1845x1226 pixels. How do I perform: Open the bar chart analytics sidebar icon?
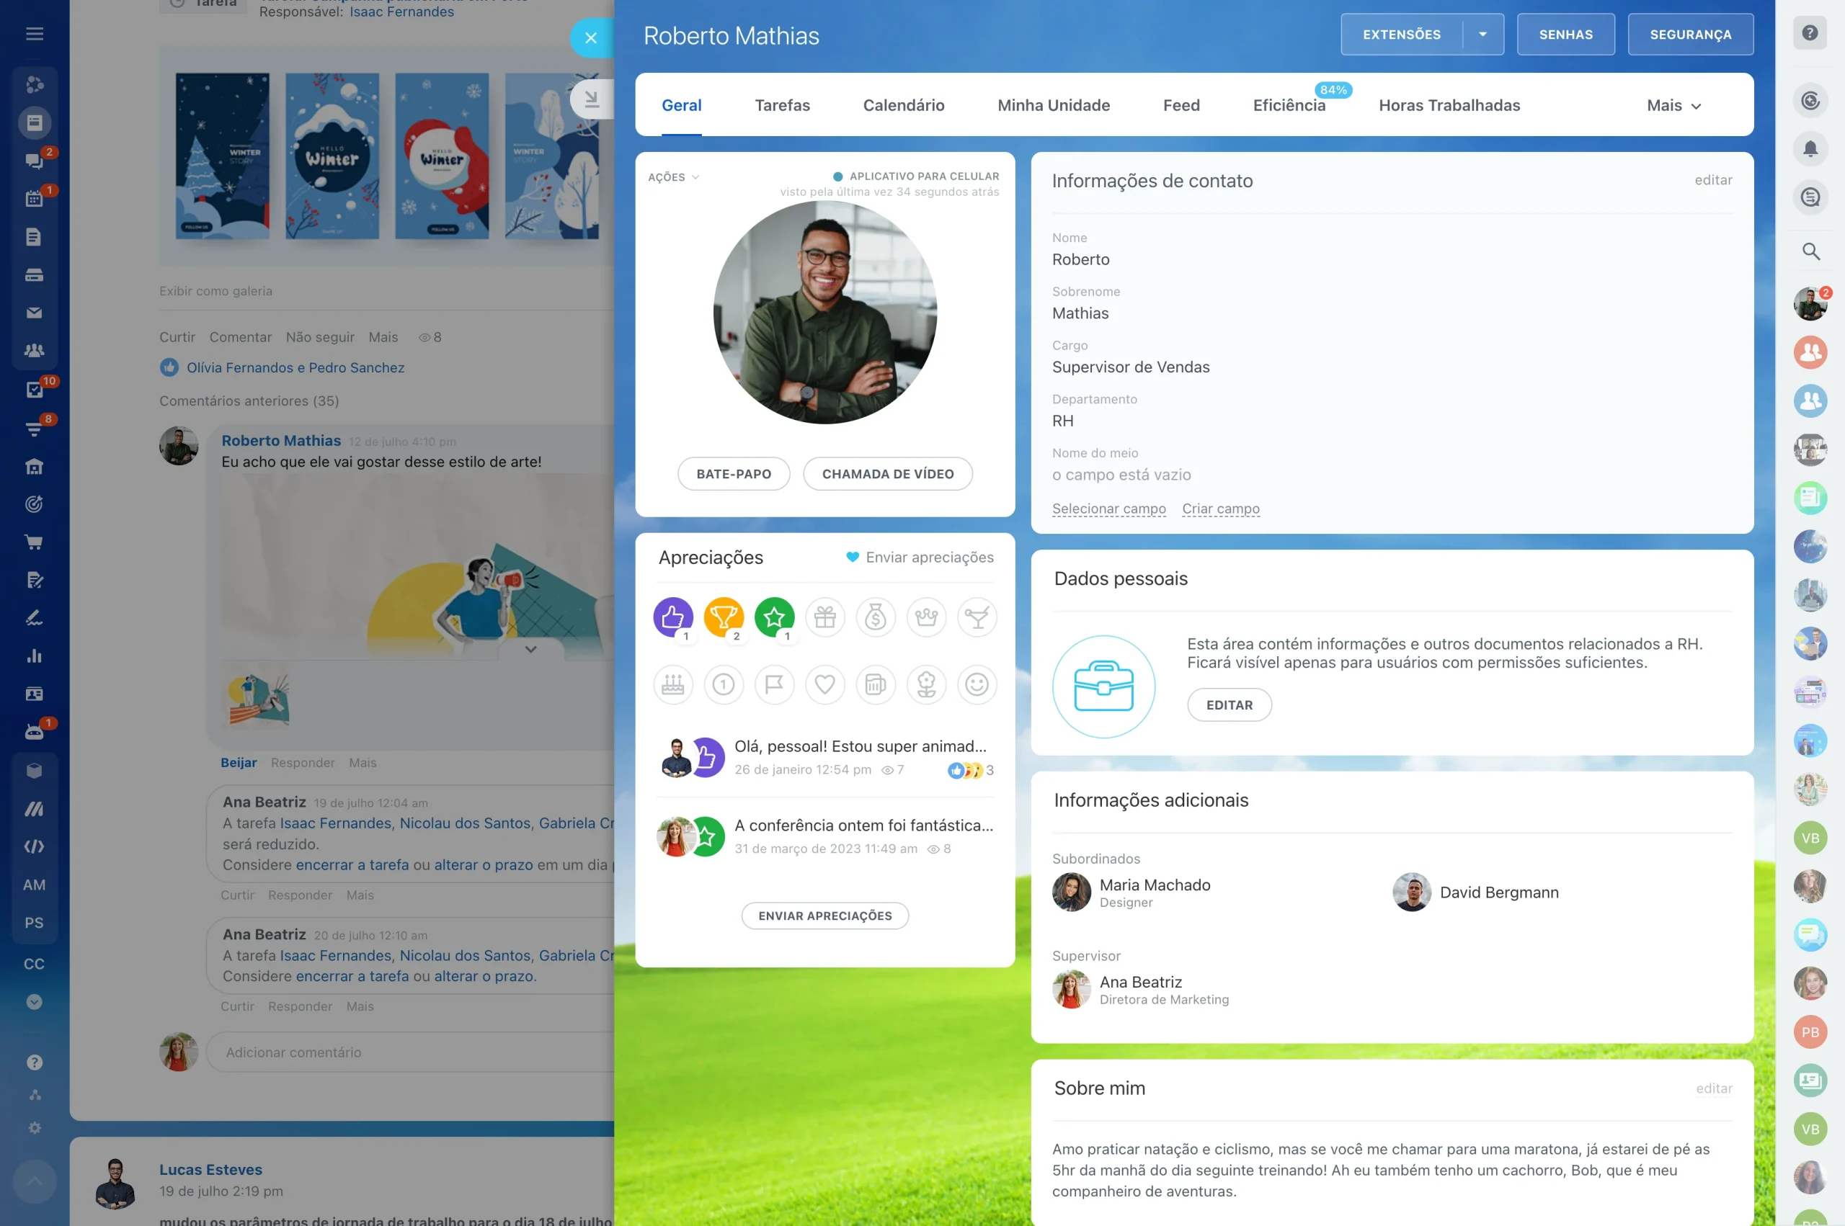(35, 656)
